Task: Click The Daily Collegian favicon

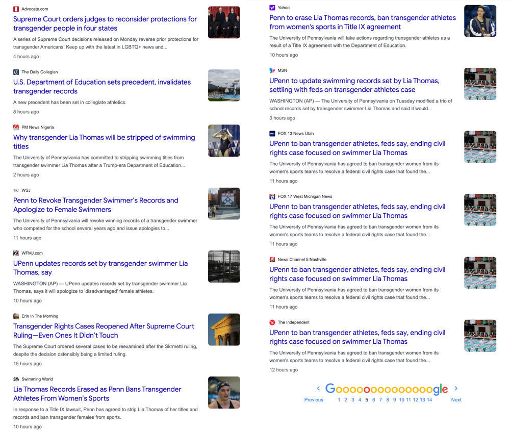Action: tap(16, 72)
